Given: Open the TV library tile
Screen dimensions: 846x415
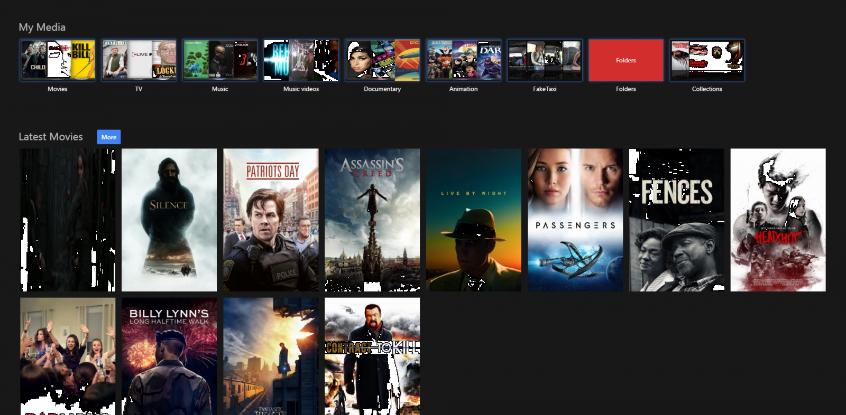Looking at the screenshot, I should [x=139, y=60].
